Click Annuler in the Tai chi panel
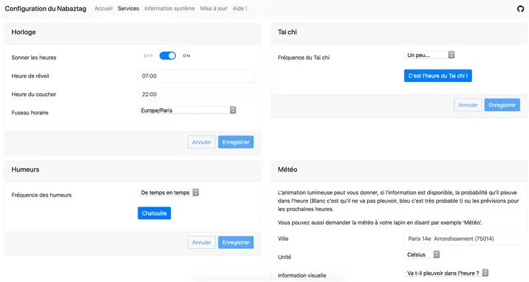 (x=468, y=105)
